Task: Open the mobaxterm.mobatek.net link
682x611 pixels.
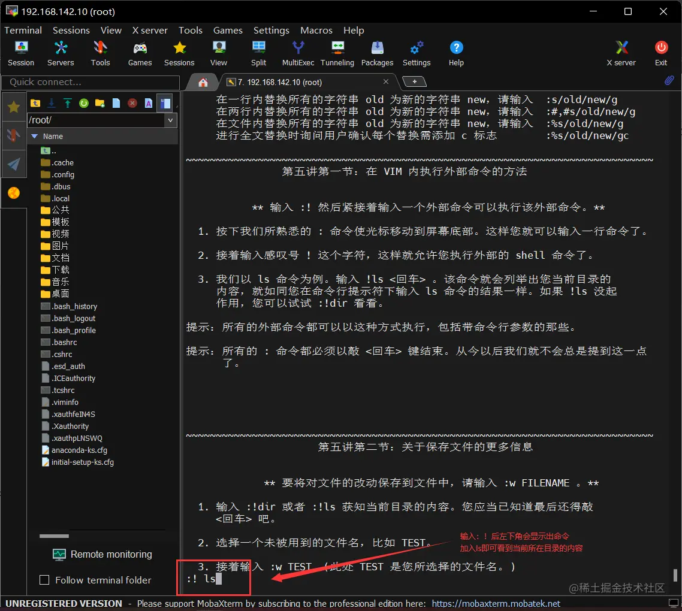Action: point(496,604)
